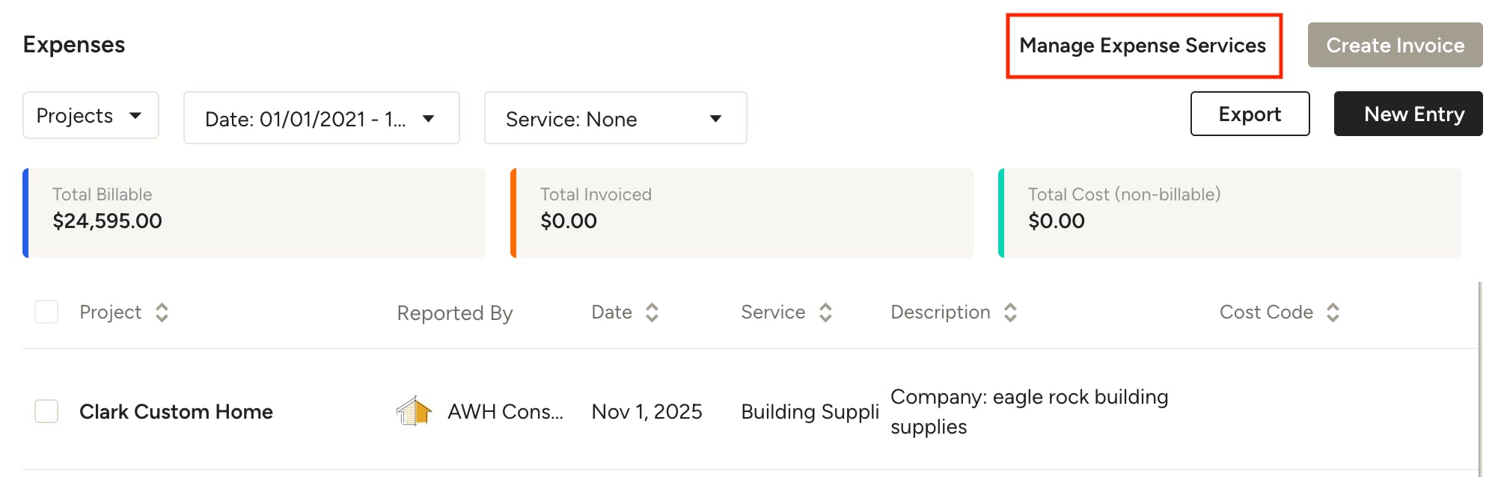Open the Service: None dropdown
Viewport: 1501px width, 477px height.
pos(615,118)
